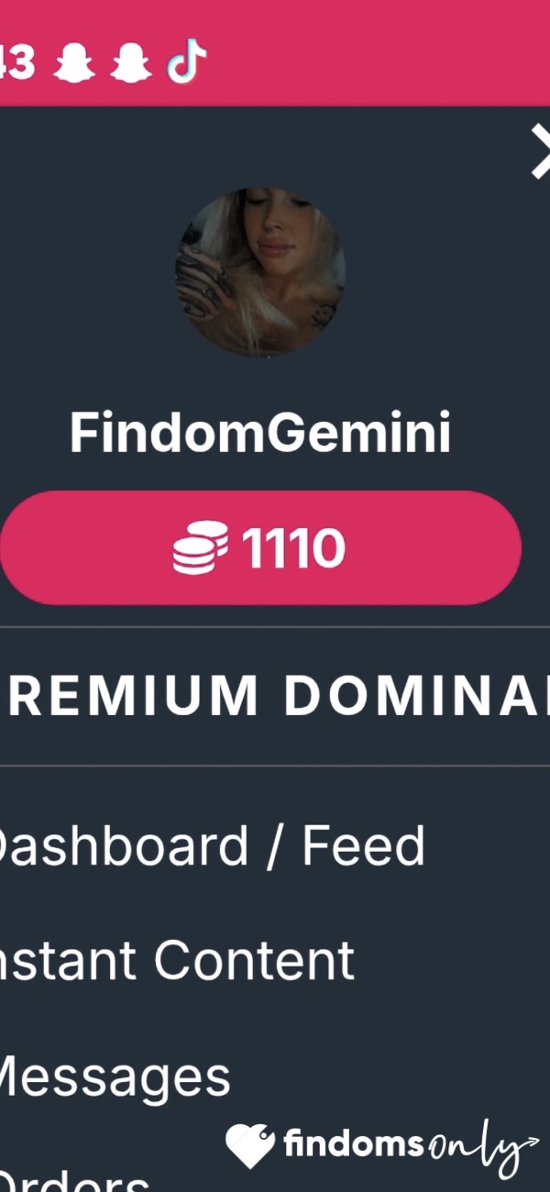Close the side menu with the X
This screenshot has width=550, height=1192.
(541, 152)
